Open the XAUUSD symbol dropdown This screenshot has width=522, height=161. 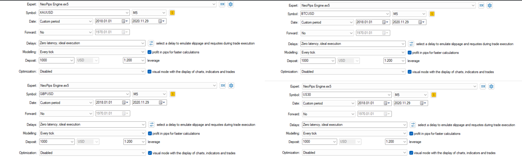click(x=127, y=13)
